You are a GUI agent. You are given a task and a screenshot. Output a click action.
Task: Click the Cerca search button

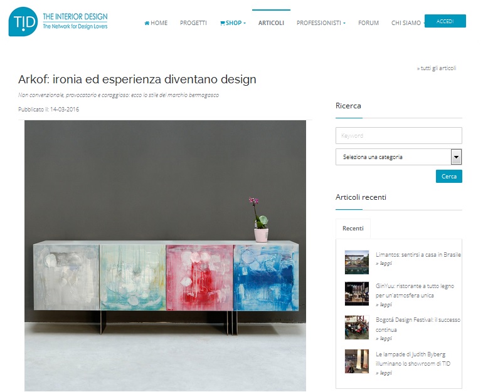pos(448,176)
